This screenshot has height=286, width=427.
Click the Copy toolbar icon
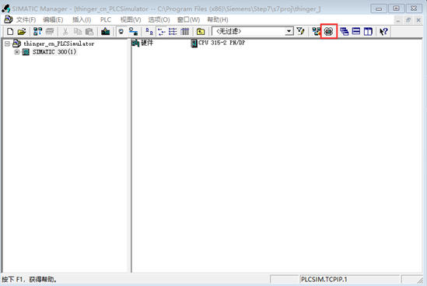click(x=78, y=32)
